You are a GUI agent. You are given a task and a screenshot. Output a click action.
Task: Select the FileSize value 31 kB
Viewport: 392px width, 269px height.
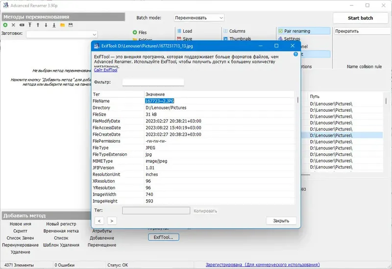pos(151,115)
